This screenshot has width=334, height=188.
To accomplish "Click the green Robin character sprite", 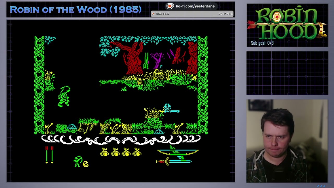I will click(x=64, y=96).
